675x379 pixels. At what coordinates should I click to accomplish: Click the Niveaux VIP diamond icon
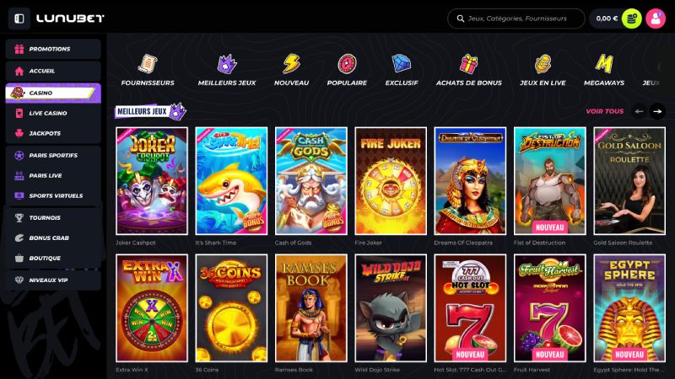19,280
